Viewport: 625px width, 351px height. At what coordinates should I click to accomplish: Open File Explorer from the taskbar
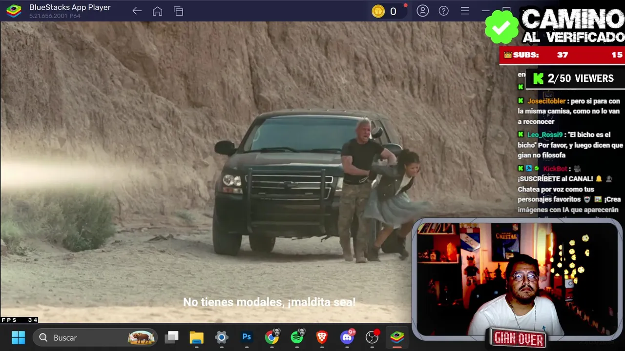click(196, 337)
